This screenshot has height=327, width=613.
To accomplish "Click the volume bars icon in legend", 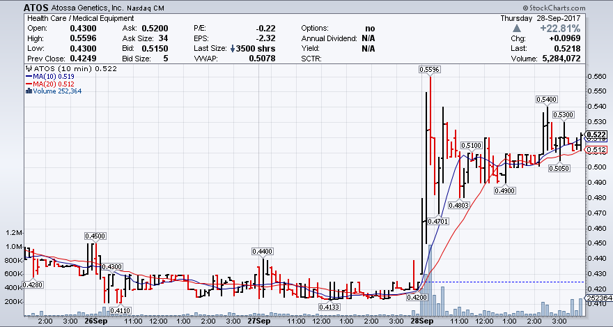I will [27, 91].
